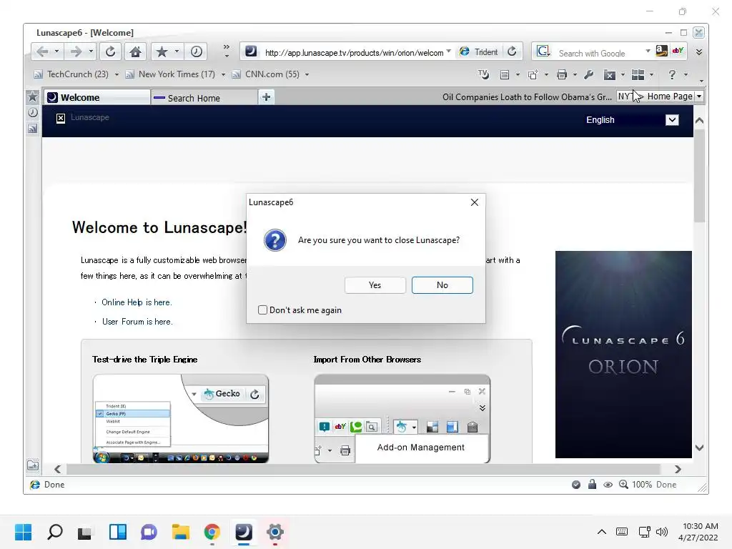732x549 pixels.
Task: Click Yes to close Lunascape
Action: pyautogui.click(x=375, y=285)
